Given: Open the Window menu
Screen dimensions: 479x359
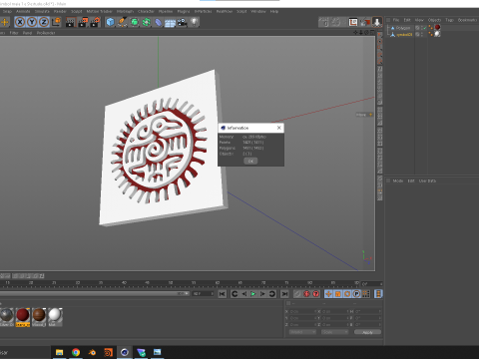Looking at the screenshot, I should tap(258, 11).
